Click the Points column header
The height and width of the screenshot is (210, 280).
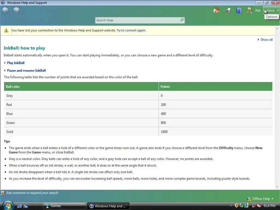(215, 87)
